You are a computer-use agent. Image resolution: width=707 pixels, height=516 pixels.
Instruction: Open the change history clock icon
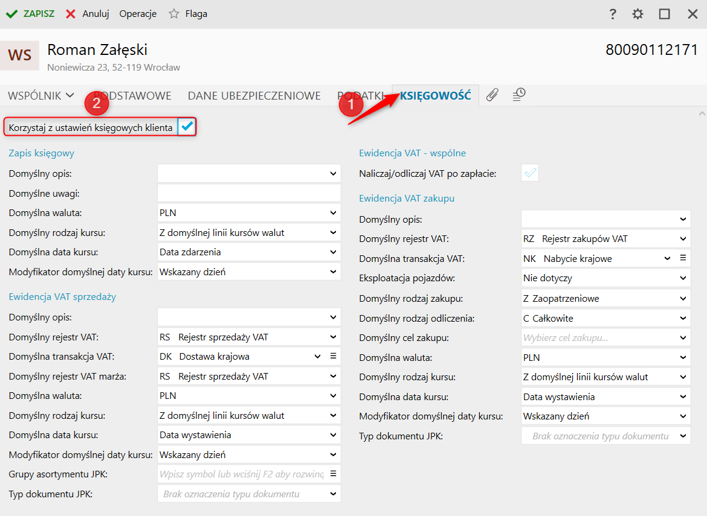[x=519, y=95]
